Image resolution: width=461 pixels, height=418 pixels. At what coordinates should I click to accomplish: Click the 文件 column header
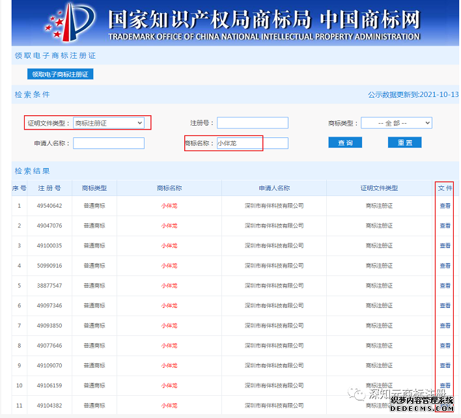click(x=445, y=188)
